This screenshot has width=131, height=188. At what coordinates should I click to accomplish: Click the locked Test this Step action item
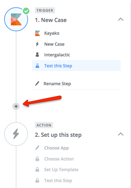coord(76,180)
